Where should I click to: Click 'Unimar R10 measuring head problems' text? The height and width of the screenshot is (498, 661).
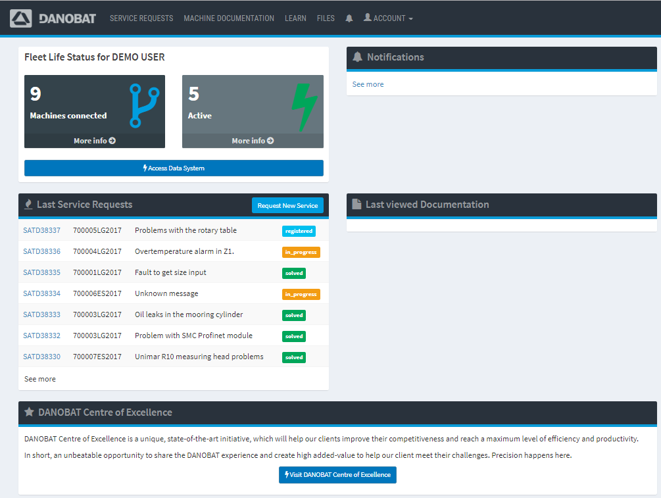click(x=199, y=357)
